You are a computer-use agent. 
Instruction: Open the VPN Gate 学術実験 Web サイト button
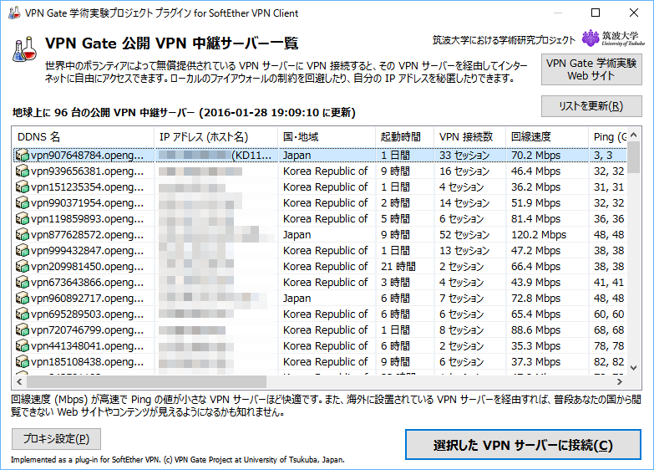point(591,69)
